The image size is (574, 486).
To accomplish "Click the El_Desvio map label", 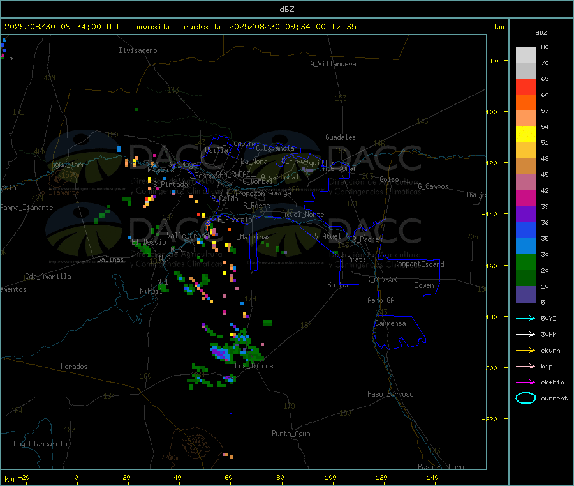I will 149,242.
